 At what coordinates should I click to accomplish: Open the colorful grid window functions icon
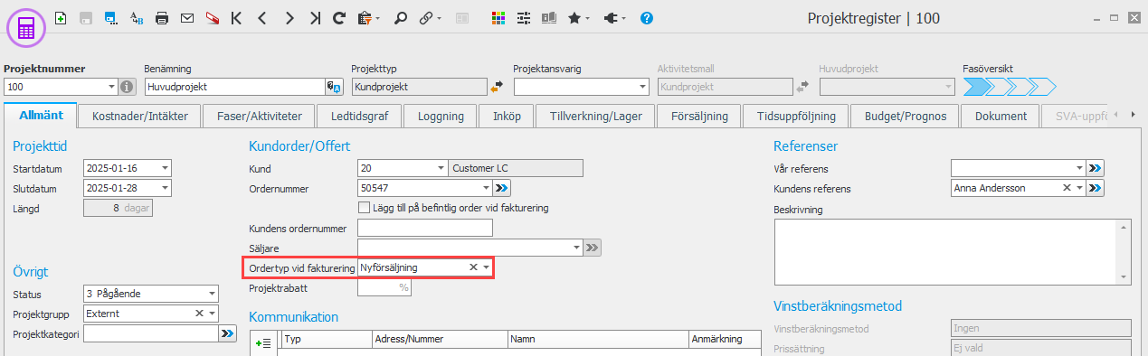(498, 17)
